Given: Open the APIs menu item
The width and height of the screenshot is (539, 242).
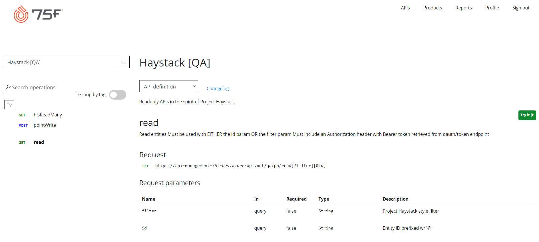Looking at the screenshot, I should pyautogui.click(x=405, y=8).
